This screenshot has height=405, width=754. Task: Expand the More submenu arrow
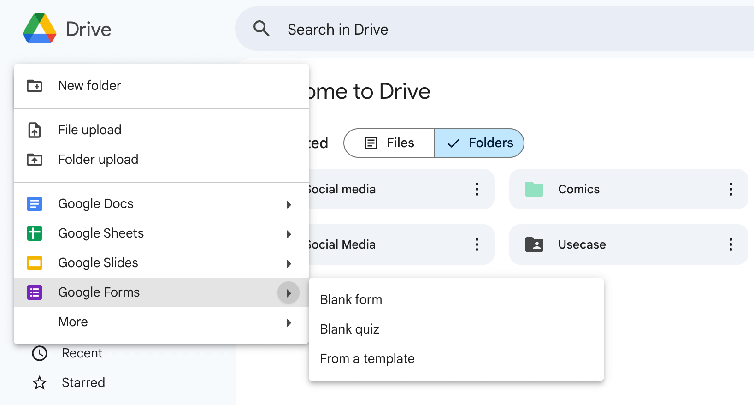[x=289, y=322]
